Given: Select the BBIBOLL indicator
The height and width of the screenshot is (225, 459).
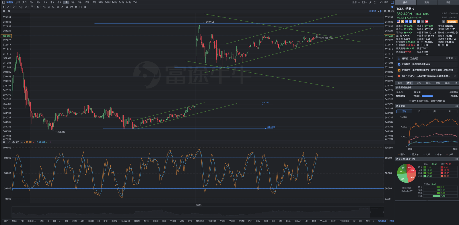Looking at the screenshot, I should point(32,221).
